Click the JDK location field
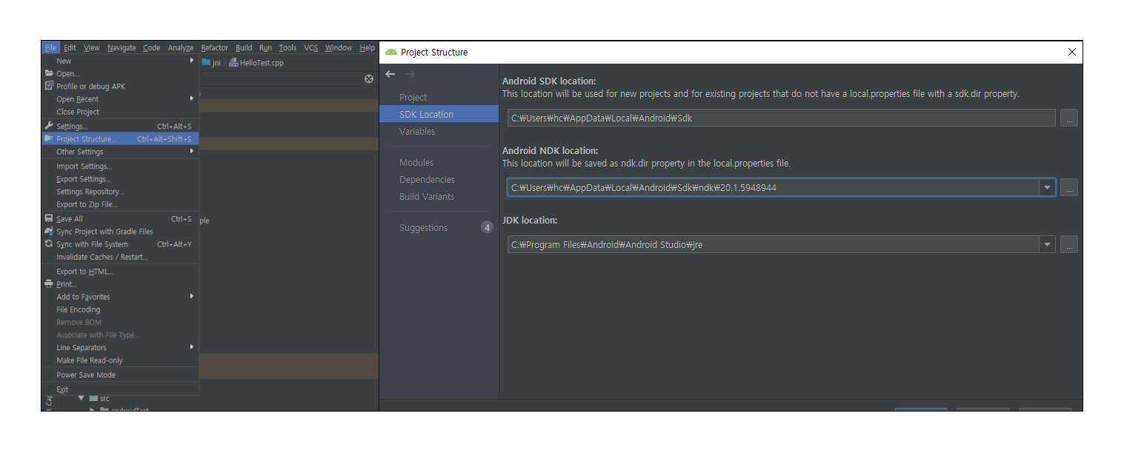Screen dimensions: 1124x453 [x=774, y=244]
